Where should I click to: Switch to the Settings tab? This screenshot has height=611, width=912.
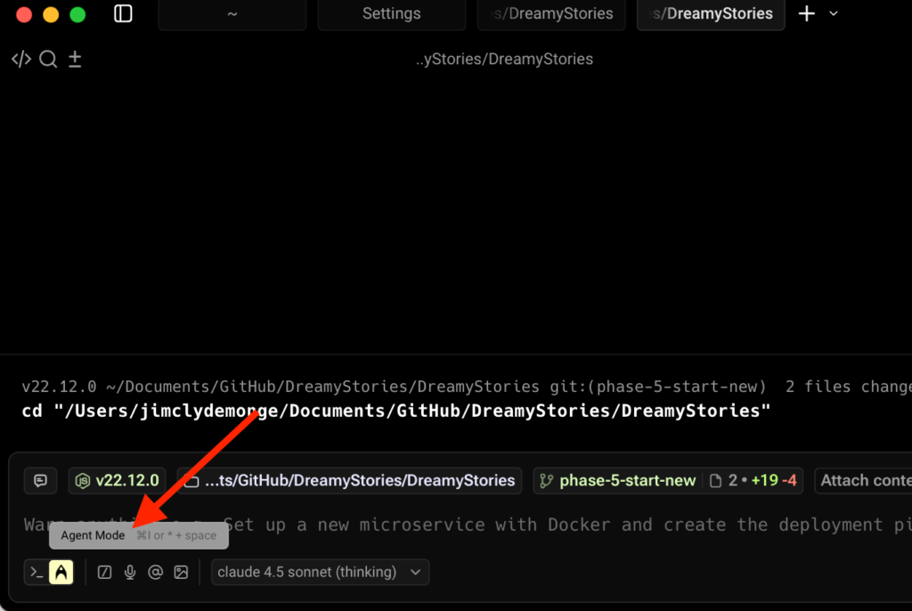coord(391,14)
